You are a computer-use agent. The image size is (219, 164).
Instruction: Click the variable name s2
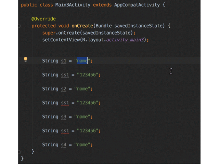[64, 89]
